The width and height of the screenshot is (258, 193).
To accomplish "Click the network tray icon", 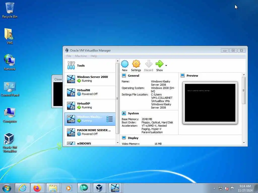I will pyautogui.click(x=220, y=188).
